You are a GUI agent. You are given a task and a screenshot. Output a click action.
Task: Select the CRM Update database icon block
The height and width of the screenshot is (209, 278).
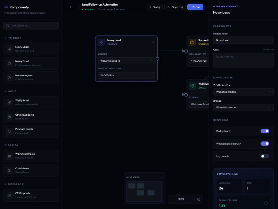point(9,195)
